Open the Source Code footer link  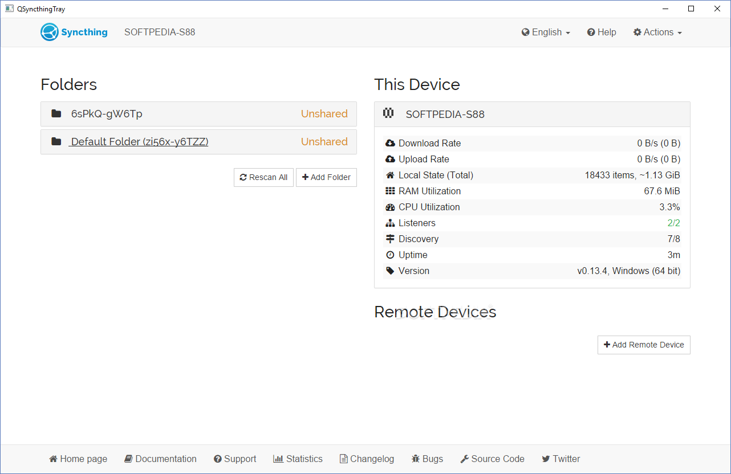click(x=492, y=459)
